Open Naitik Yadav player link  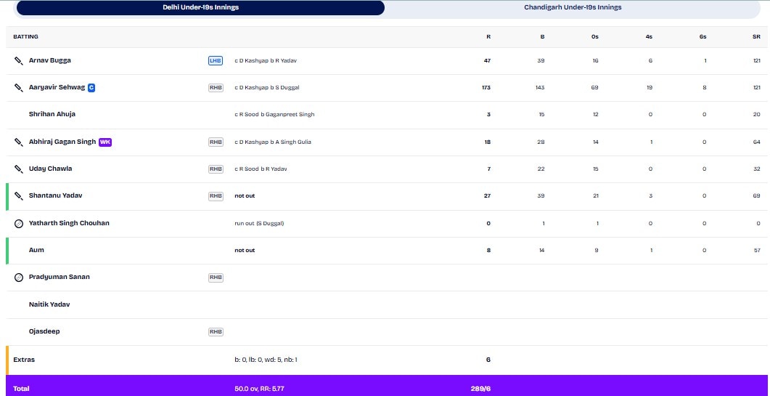49,304
